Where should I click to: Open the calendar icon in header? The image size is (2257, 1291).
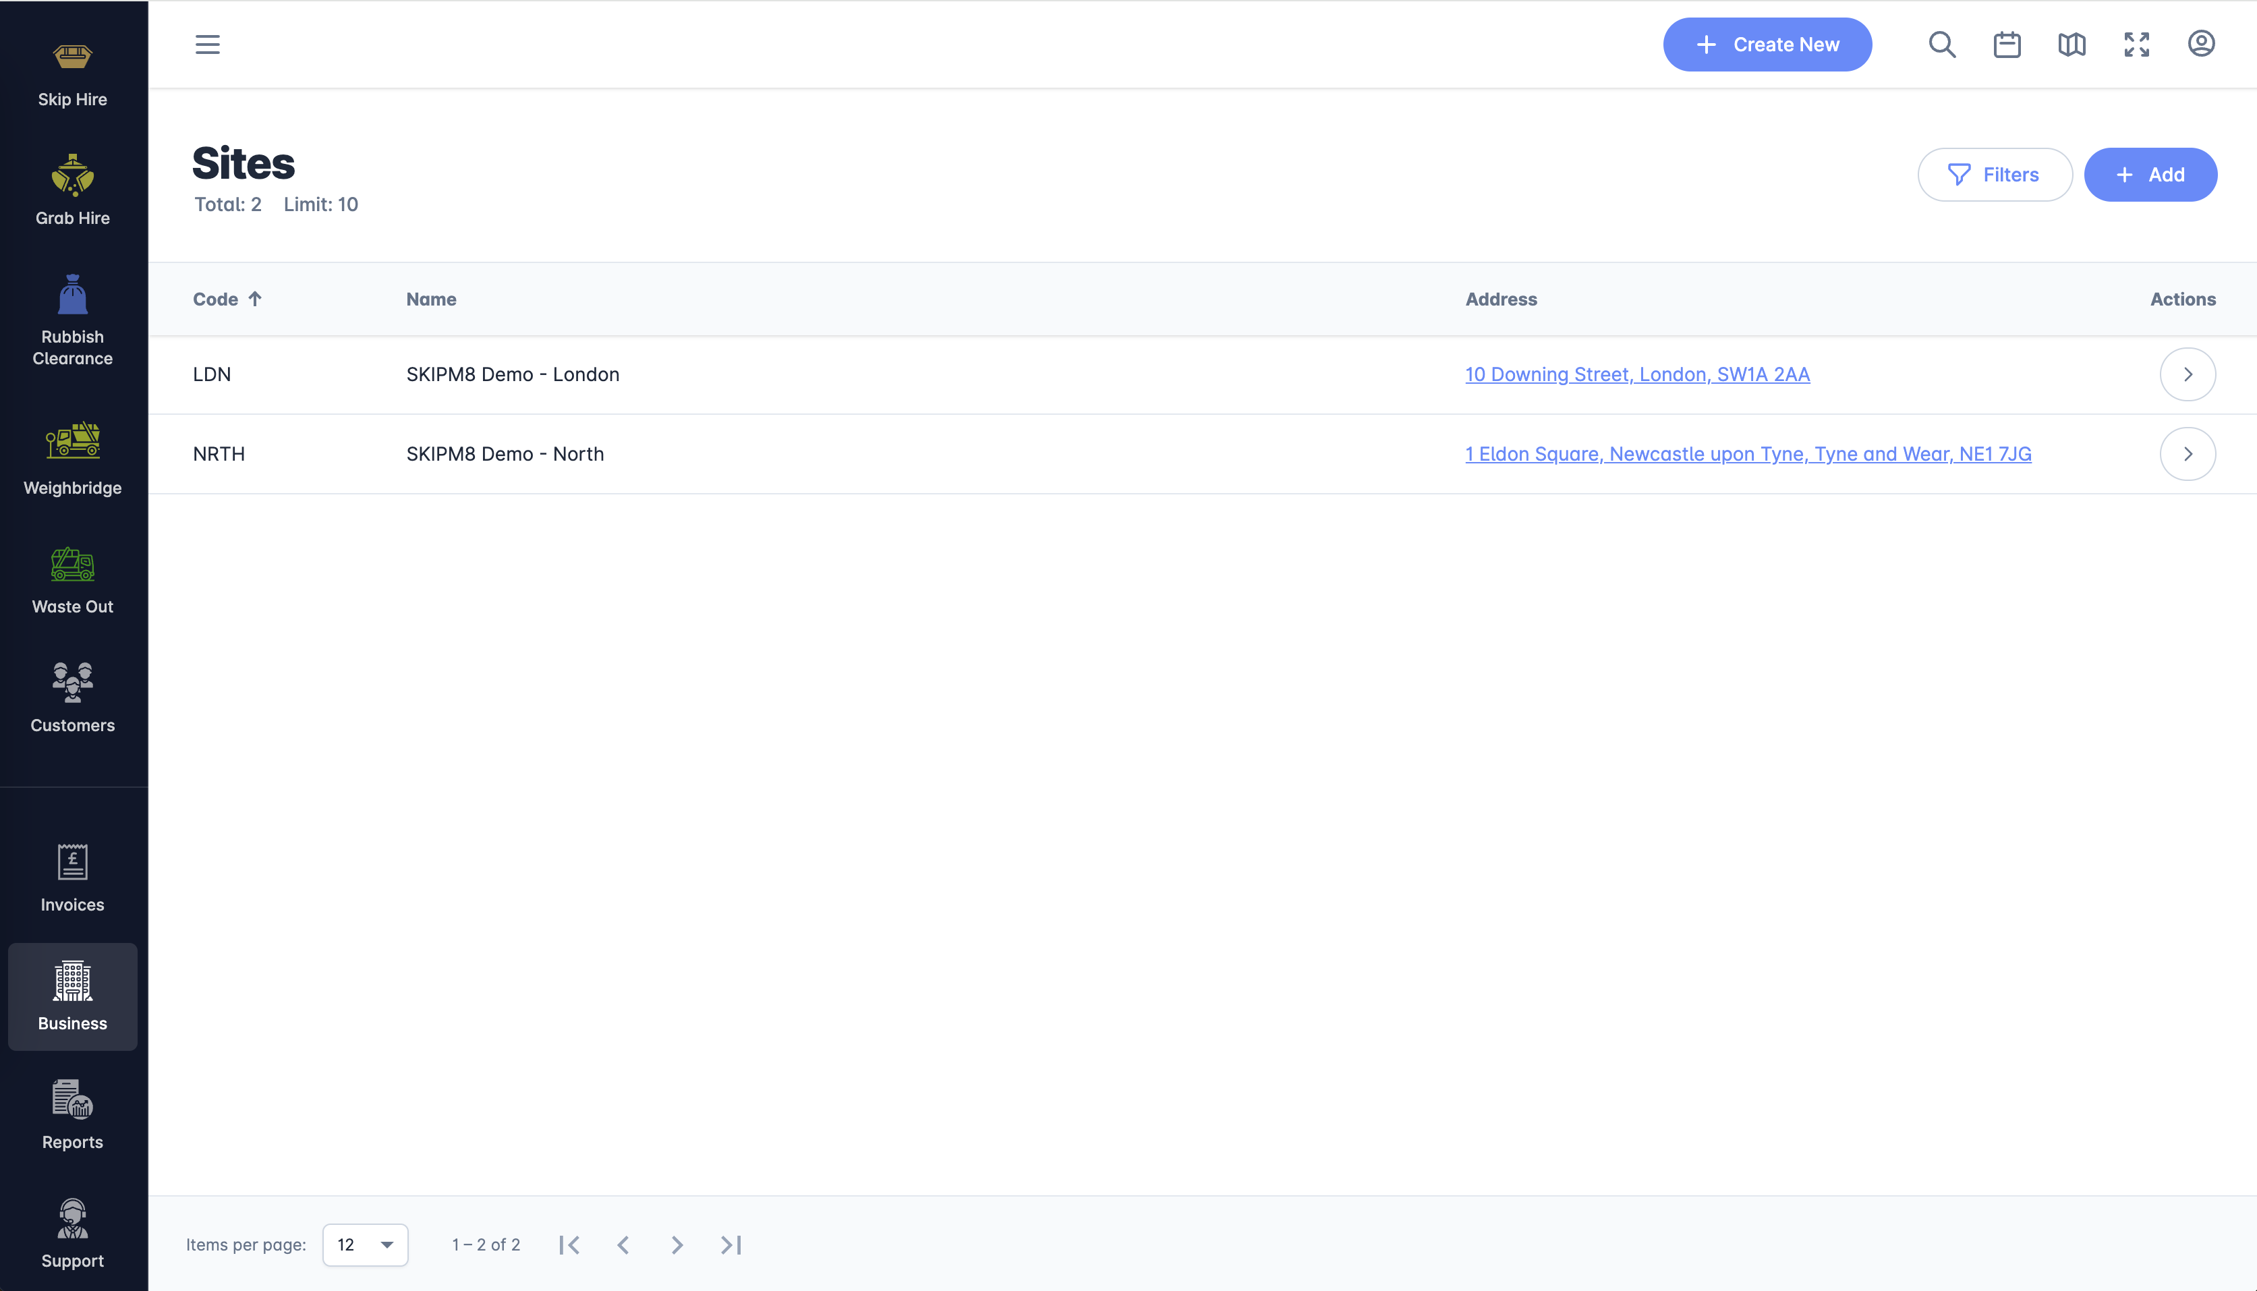(2007, 45)
